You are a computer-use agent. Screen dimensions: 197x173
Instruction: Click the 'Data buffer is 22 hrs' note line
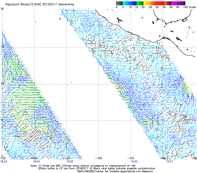coord(96,168)
